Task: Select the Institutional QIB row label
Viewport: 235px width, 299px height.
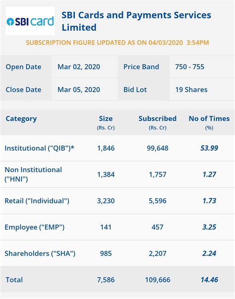Action: 39,148
